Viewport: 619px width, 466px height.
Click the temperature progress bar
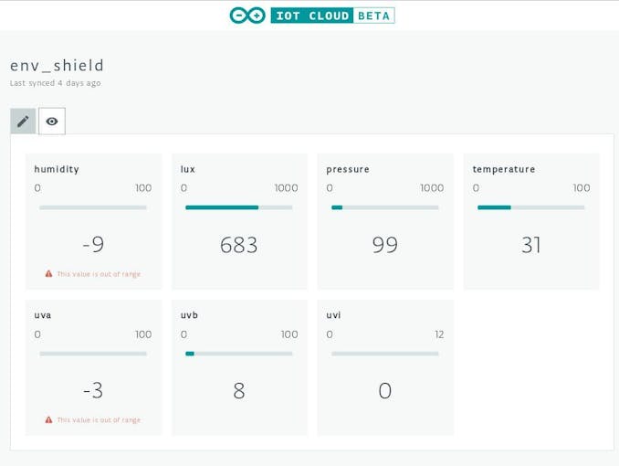(x=531, y=207)
